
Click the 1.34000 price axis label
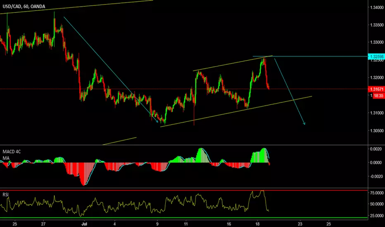377,7
